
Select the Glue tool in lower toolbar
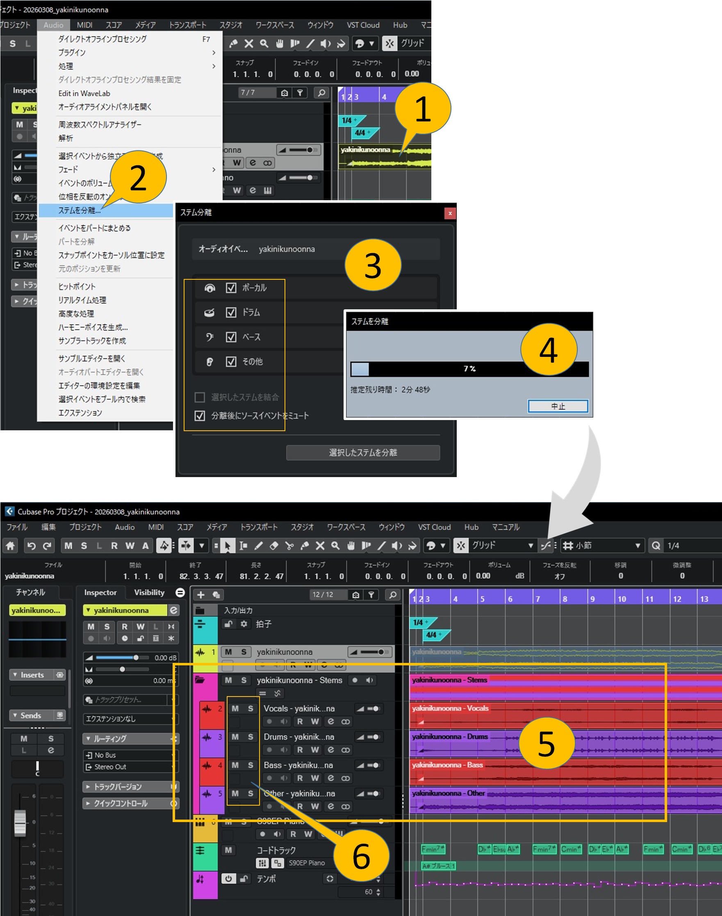point(304,546)
